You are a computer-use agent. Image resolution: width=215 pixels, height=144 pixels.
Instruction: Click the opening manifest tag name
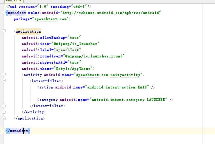click(17, 13)
